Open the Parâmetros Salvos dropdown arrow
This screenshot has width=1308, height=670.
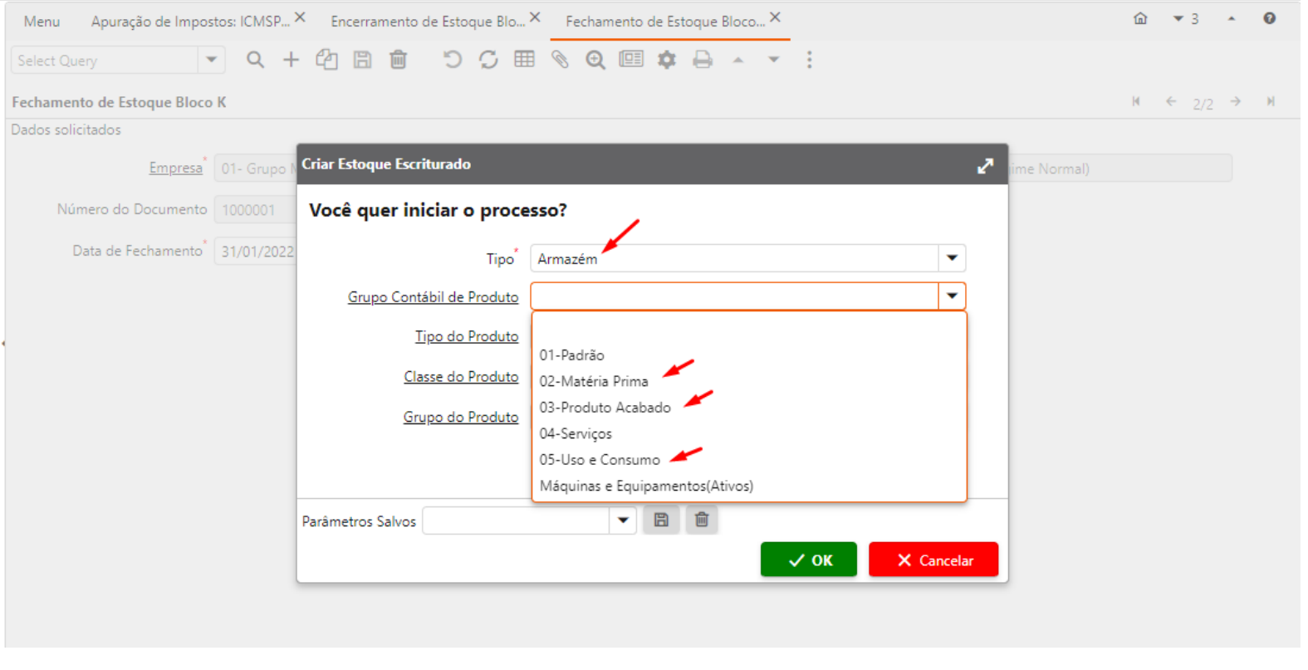(623, 521)
